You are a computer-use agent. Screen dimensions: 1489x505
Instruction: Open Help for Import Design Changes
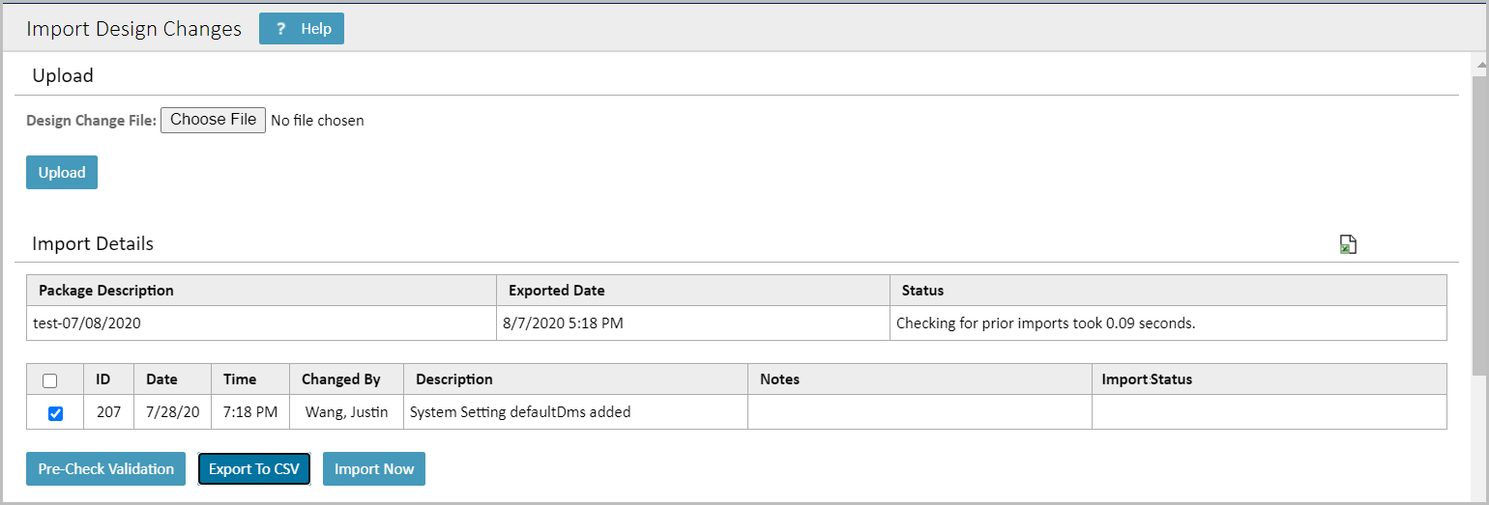coord(302,29)
